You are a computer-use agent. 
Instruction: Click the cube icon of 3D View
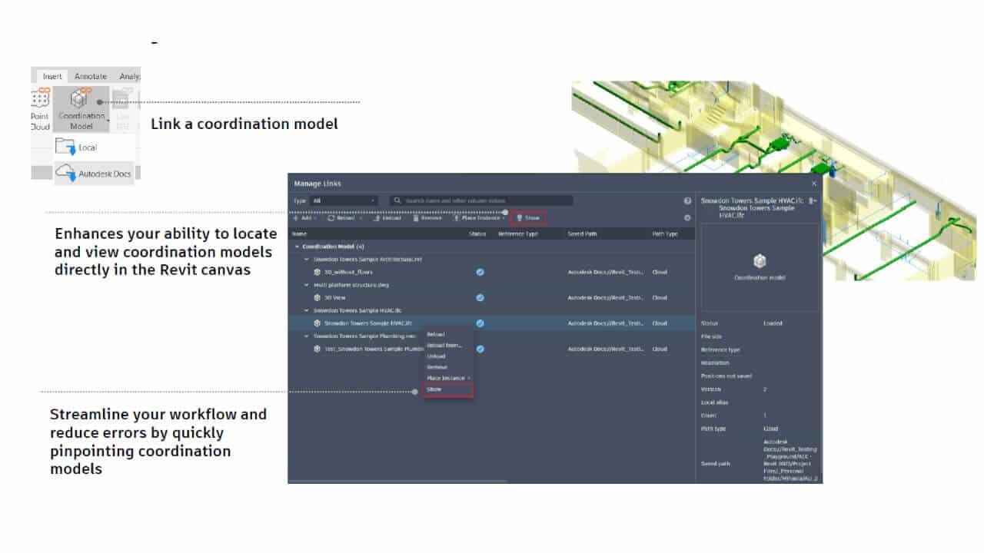tap(317, 297)
